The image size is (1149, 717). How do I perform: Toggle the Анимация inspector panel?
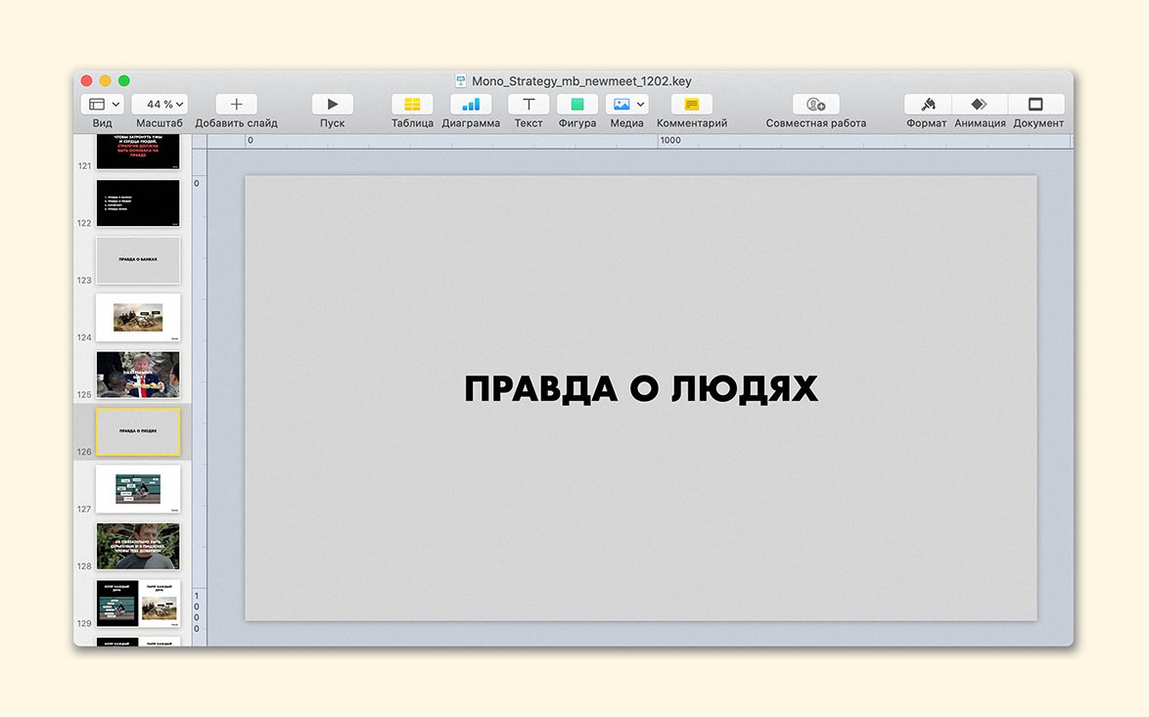pos(980,105)
